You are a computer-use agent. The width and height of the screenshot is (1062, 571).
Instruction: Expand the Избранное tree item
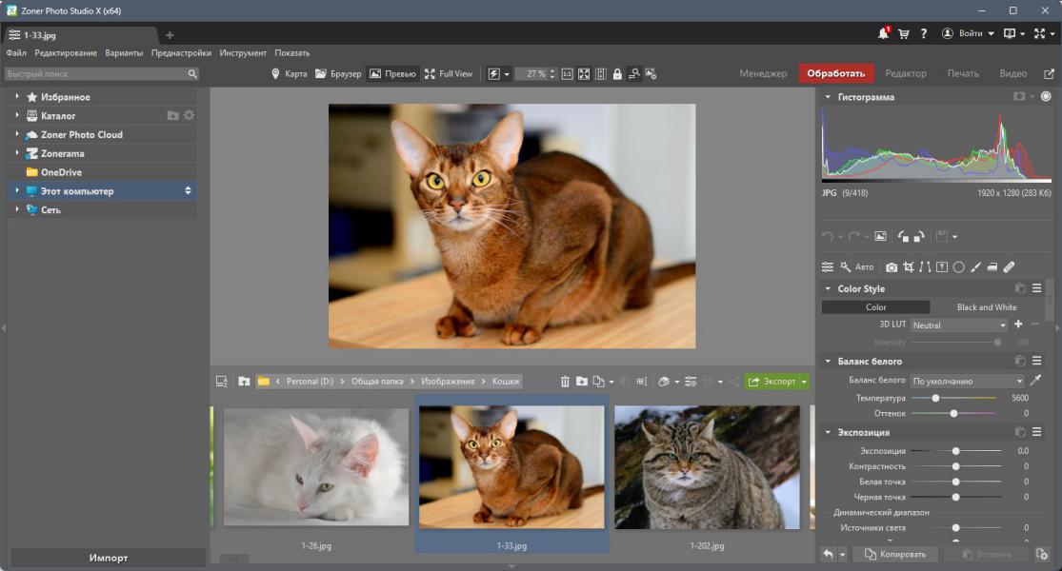point(17,97)
